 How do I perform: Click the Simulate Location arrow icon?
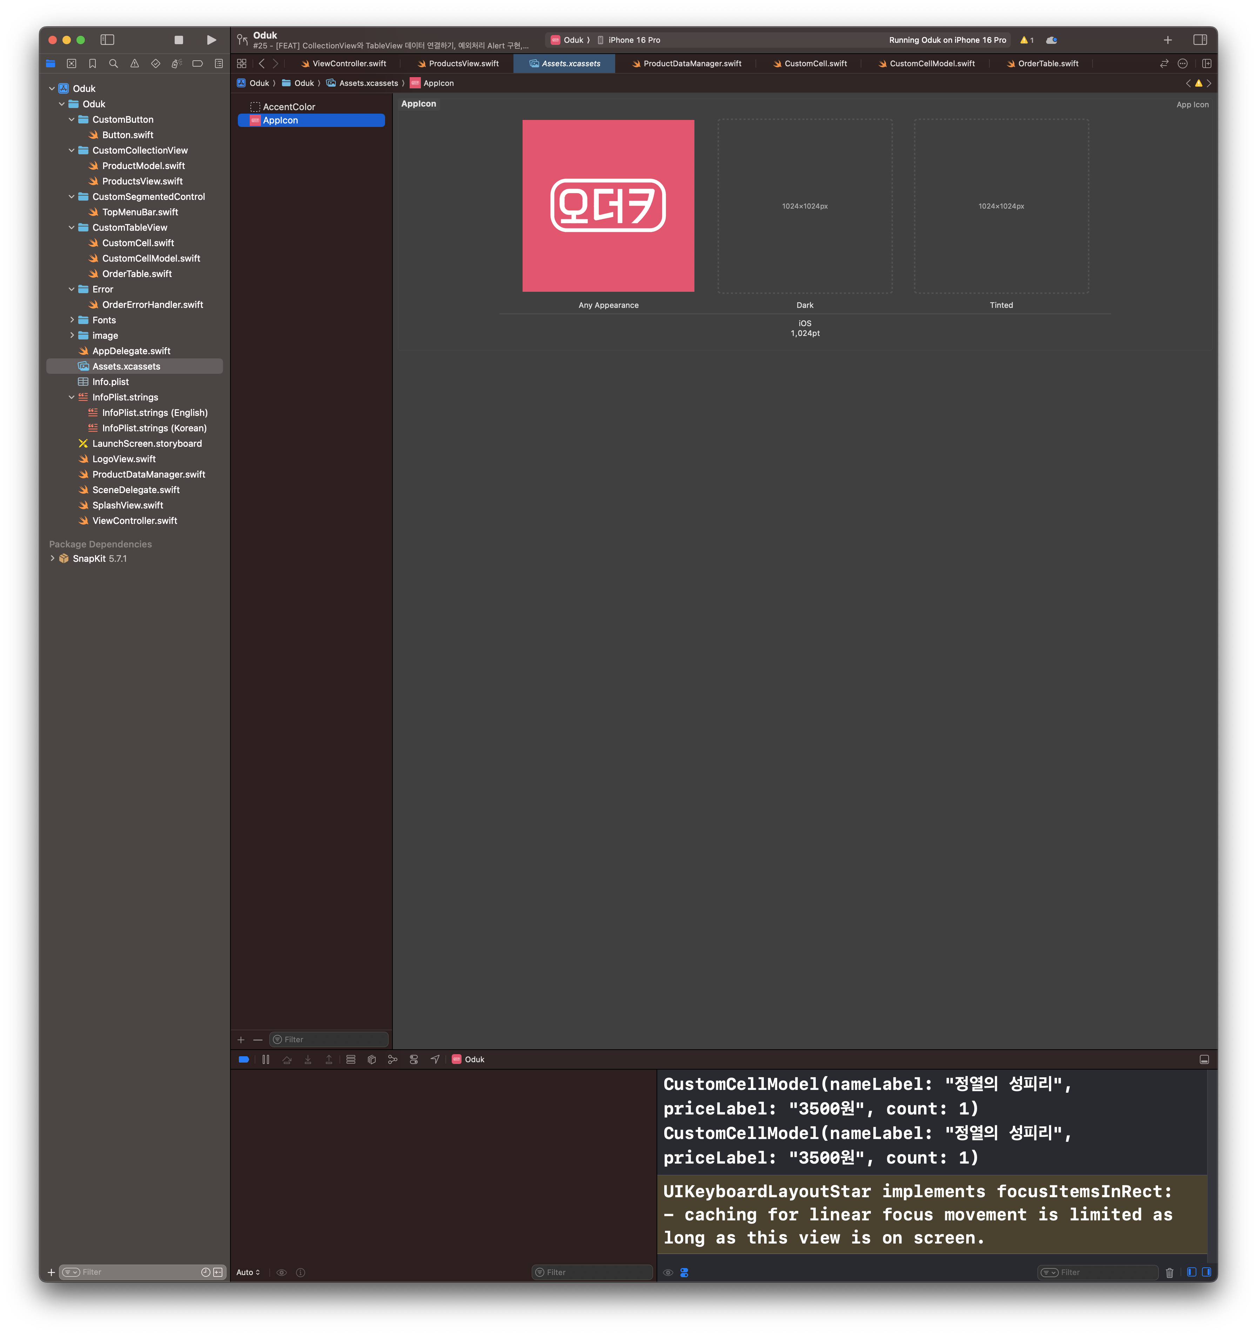click(x=435, y=1059)
